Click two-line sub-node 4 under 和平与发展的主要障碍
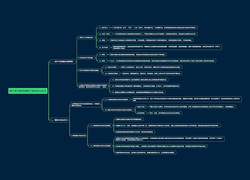The width and height of the screenshot is (250, 180). coord(93,86)
